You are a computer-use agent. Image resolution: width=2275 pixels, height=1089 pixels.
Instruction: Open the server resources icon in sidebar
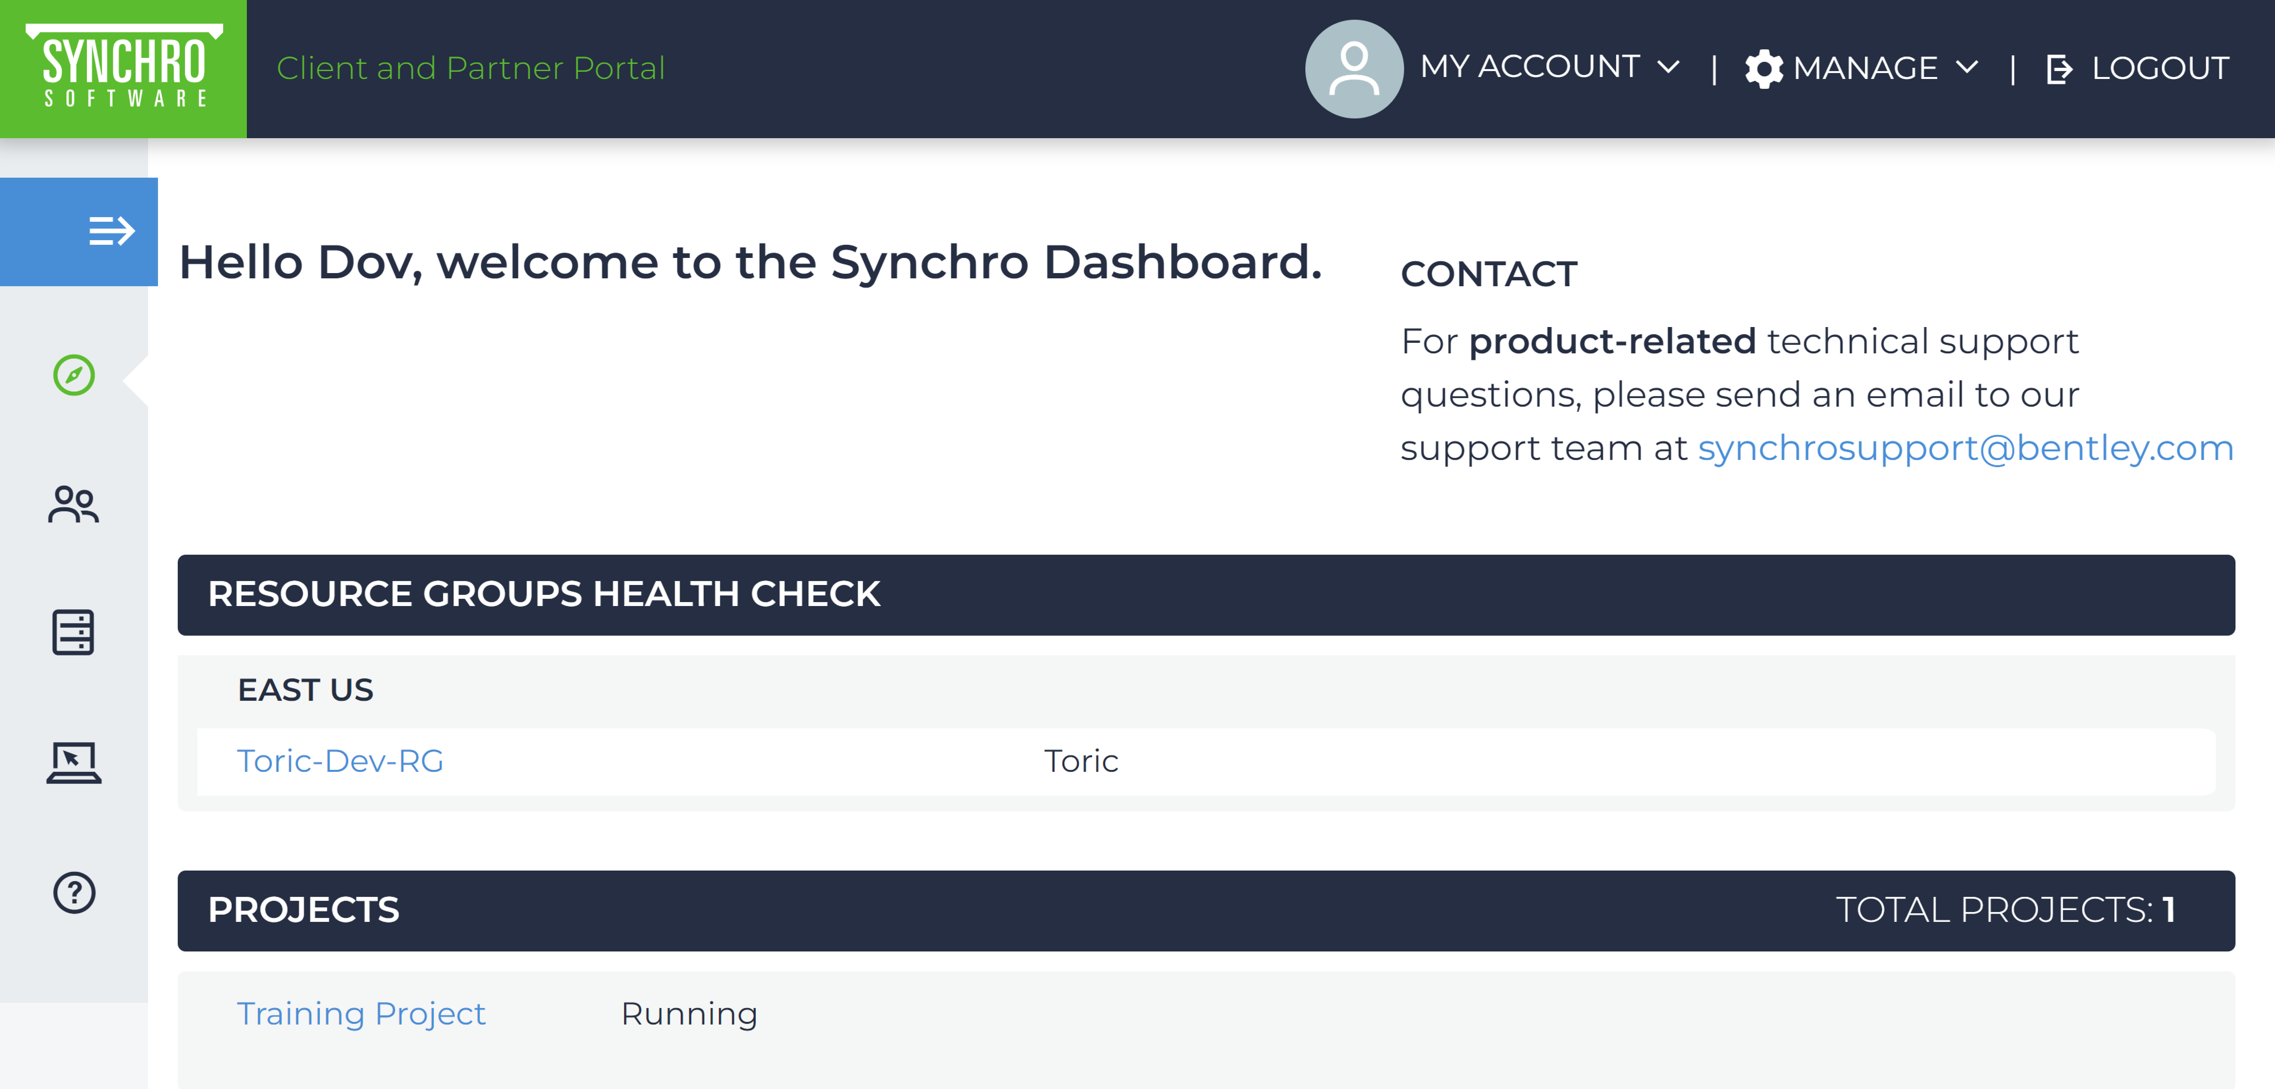tap(73, 632)
